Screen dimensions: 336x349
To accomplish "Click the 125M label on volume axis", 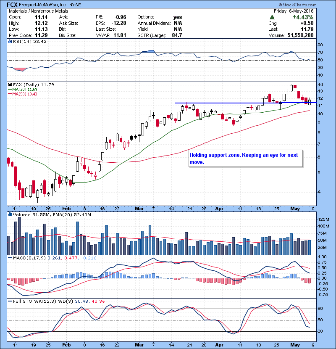I will point(323,219).
